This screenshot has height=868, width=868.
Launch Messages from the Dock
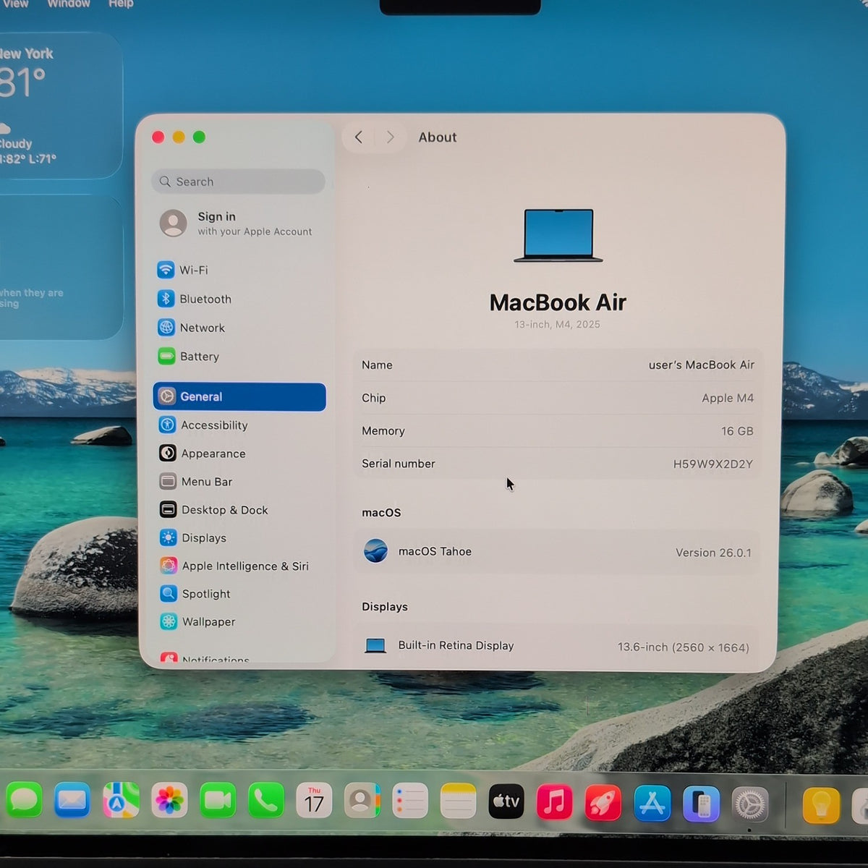point(24,801)
